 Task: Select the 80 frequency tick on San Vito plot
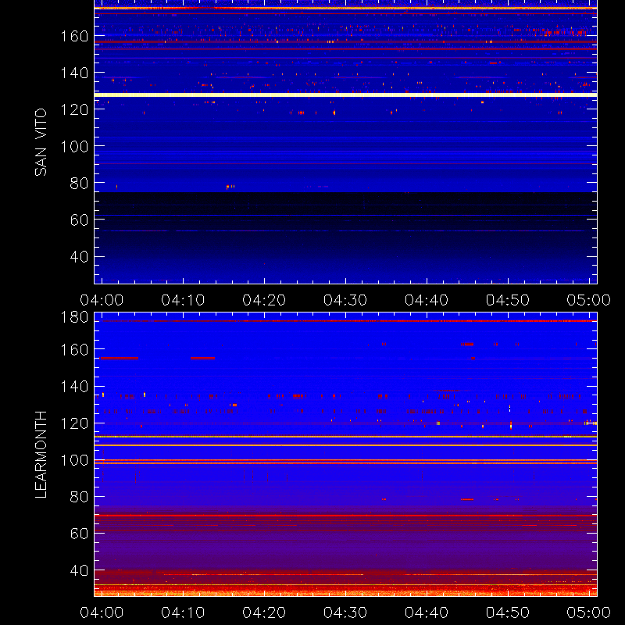(x=80, y=184)
